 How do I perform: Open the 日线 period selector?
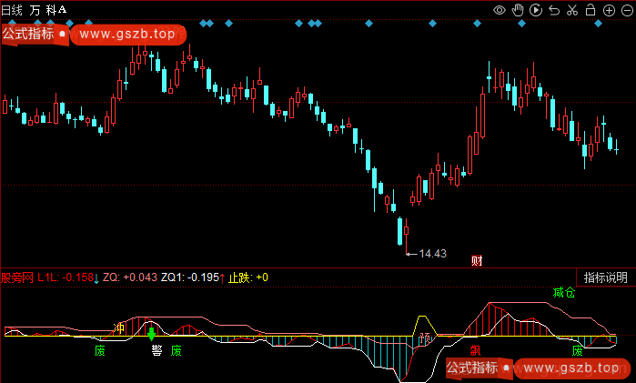point(13,9)
